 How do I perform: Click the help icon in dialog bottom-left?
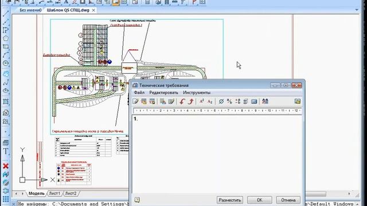click(137, 200)
